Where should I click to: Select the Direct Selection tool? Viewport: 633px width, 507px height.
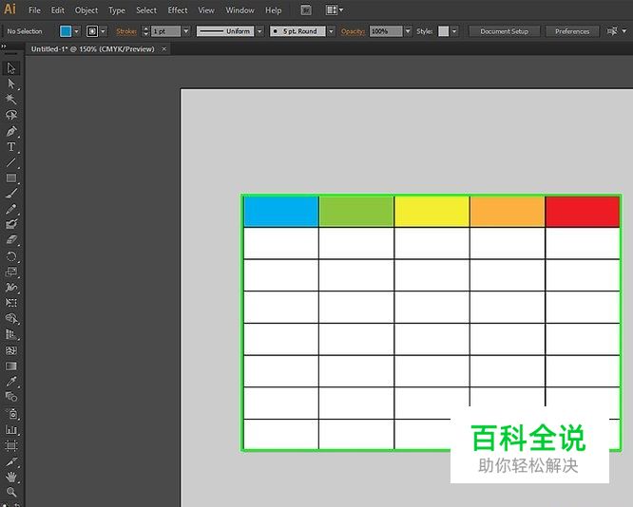[x=11, y=84]
